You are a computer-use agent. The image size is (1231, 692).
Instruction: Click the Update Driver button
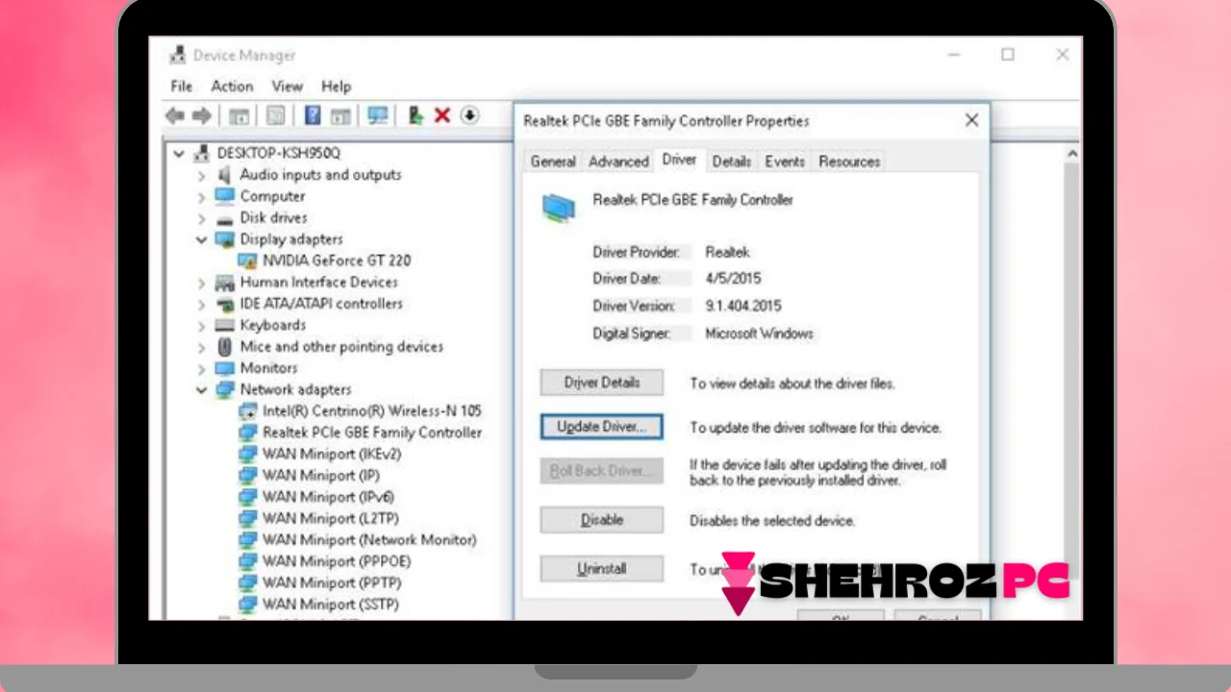click(602, 427)
